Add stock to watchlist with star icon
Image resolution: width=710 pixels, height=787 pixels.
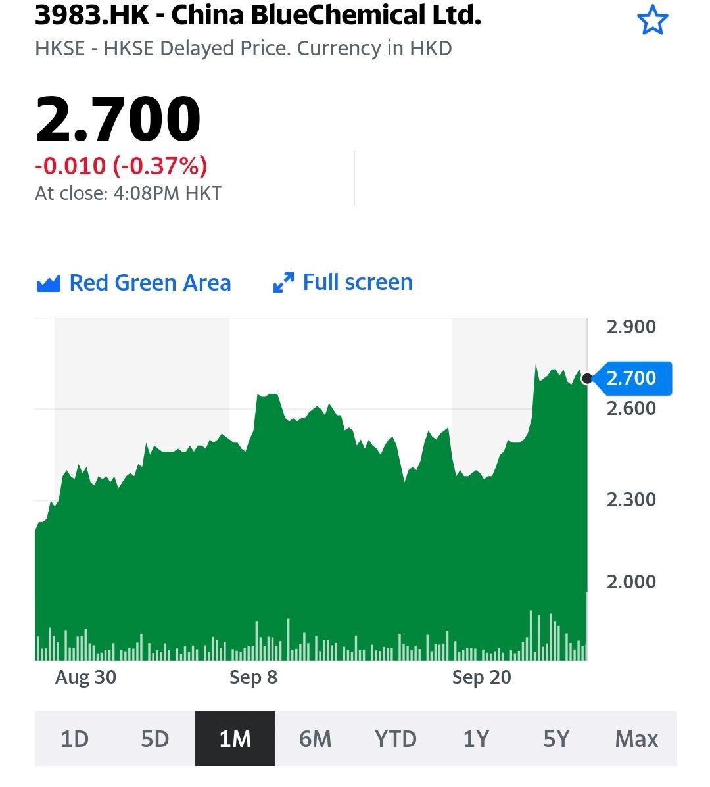pyautogui.click(x=652, y=20)
